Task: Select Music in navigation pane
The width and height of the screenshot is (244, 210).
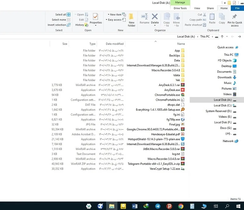Action: tap(230, 83)
